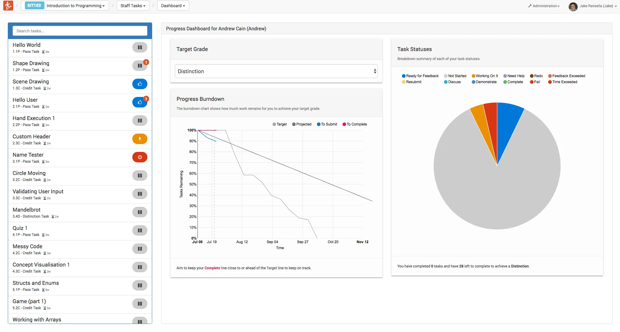Open the Staff Tasks menu

[133, 6]
